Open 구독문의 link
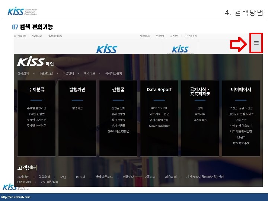 (x=150, y=177)
